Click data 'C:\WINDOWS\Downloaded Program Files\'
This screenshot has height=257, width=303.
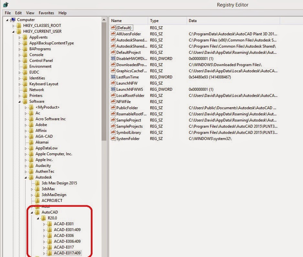(225, 65)
